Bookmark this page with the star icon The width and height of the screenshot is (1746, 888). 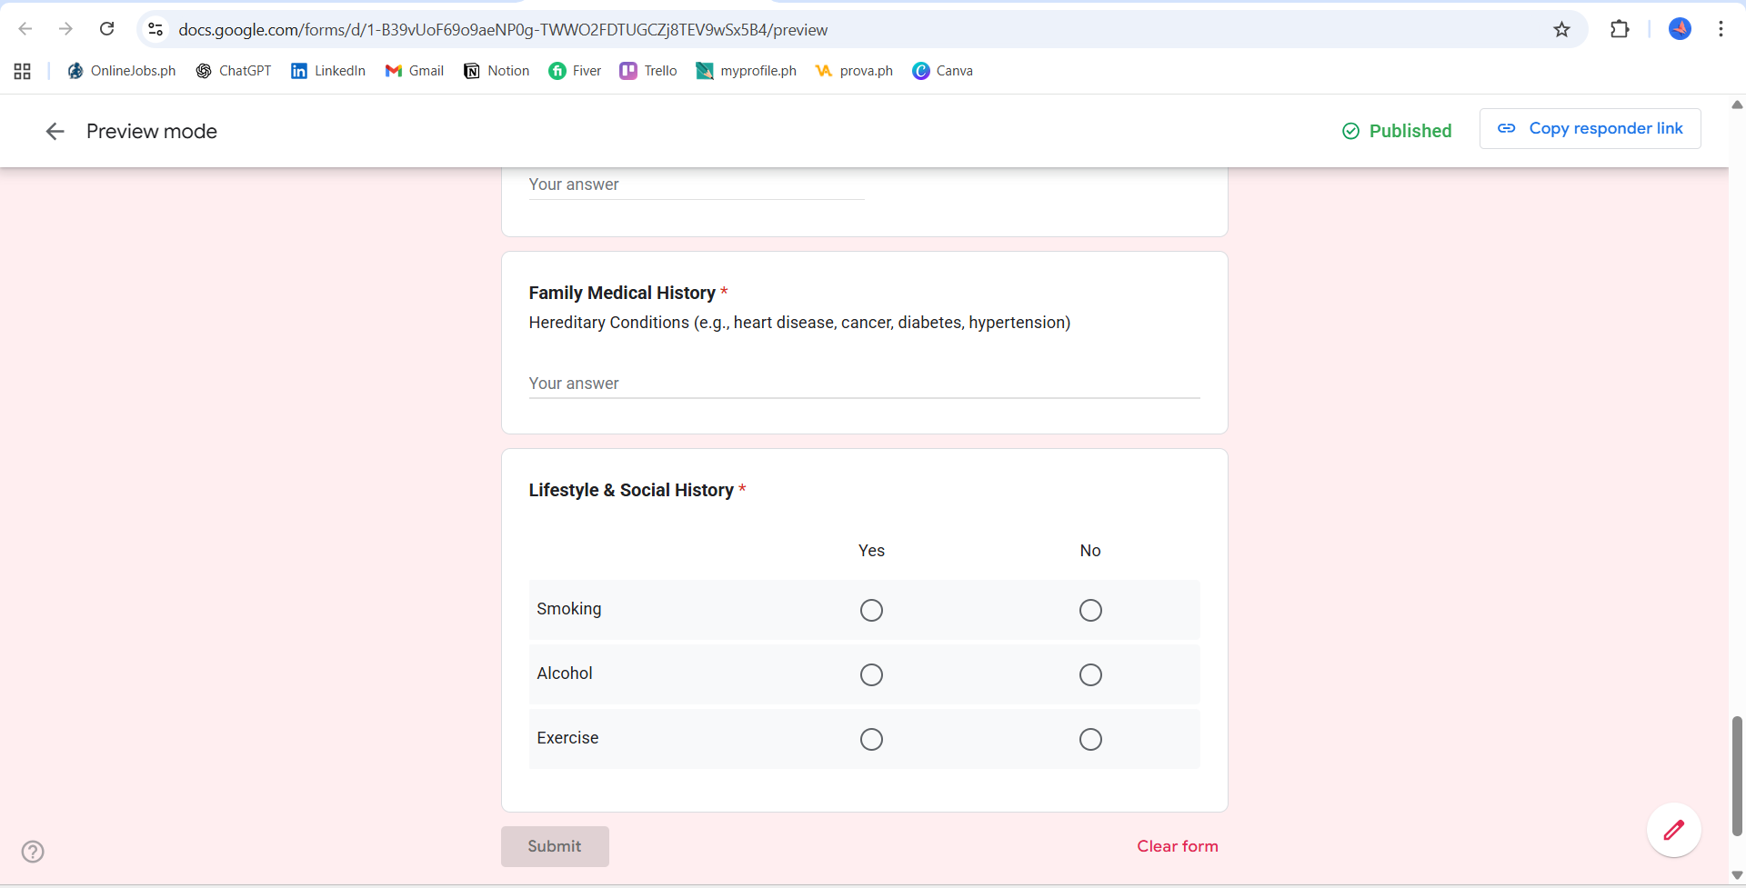coord(1561,30)
